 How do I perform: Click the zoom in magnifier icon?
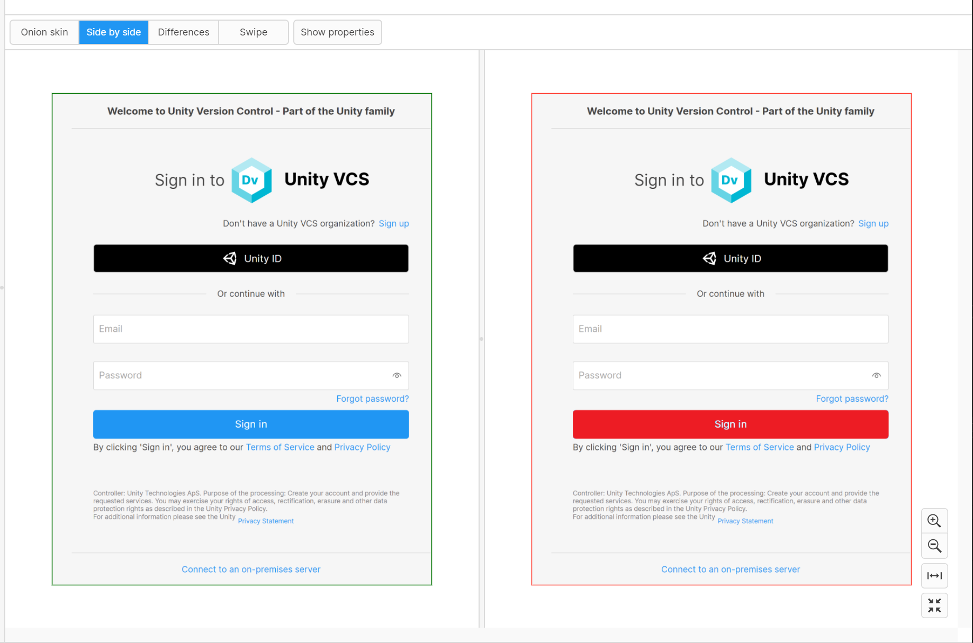pyautogui.click(x=934, y=520)
